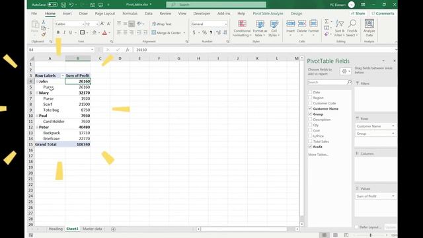Increase font size with larger A icon
The image size is (423, 238).
(x=102, y=24)
